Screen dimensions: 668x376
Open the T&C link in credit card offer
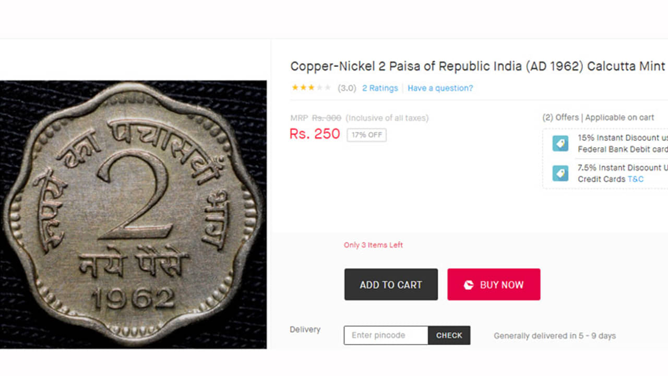point(635,179)
